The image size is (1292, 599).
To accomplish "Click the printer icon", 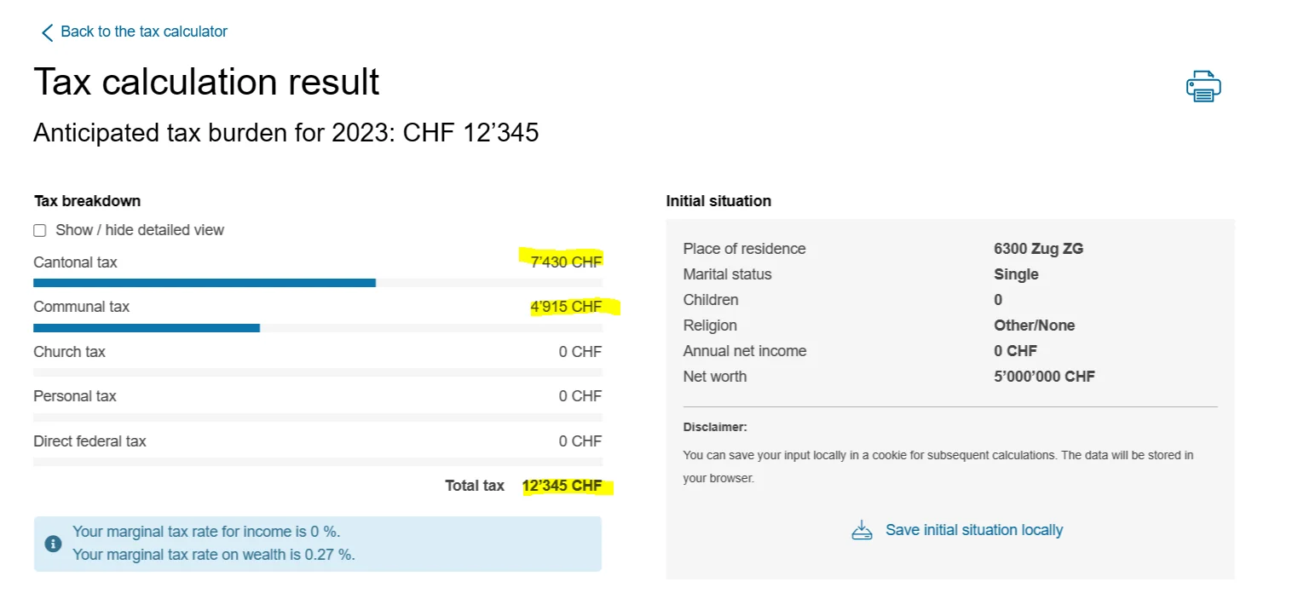I will tap(1203, 87).
